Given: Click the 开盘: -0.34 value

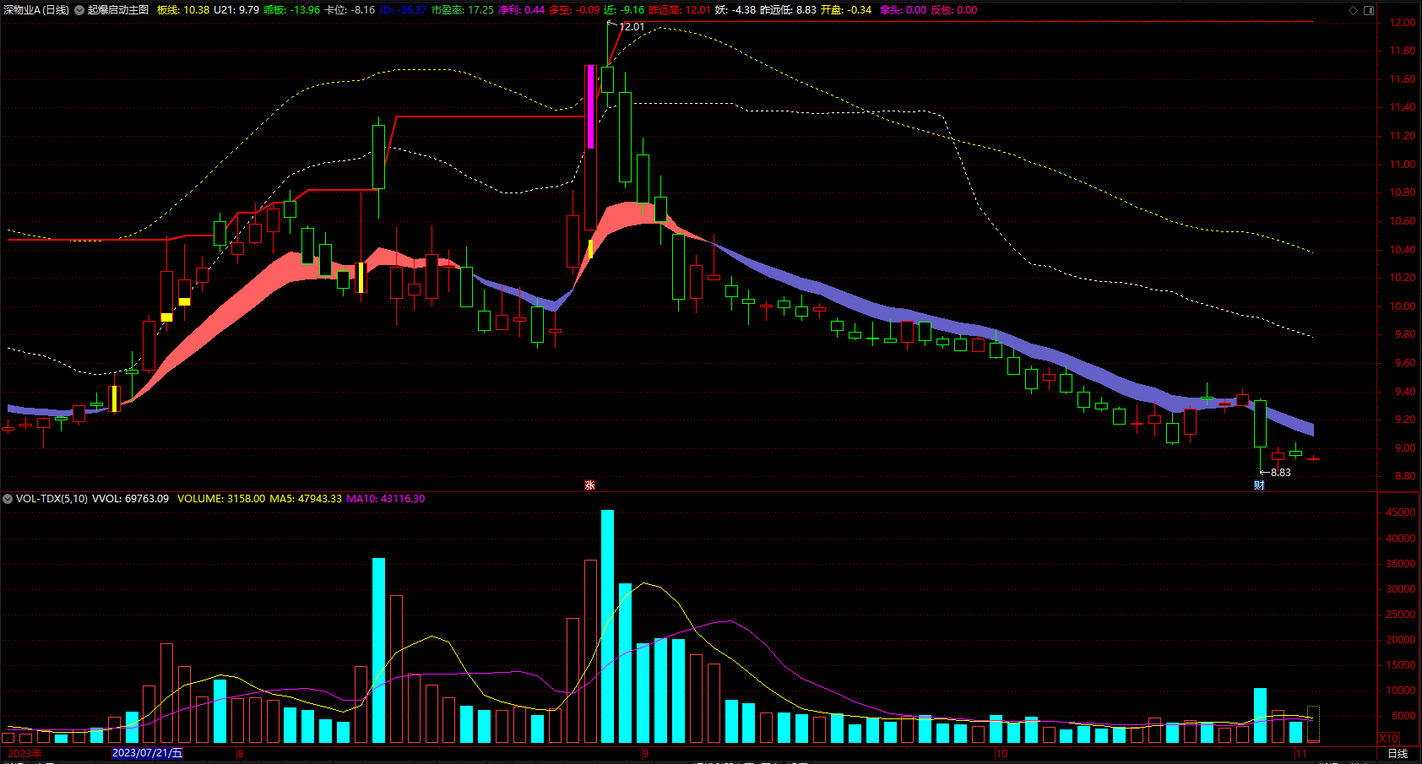Looking at the screenshot, I should tap(846, 10).
